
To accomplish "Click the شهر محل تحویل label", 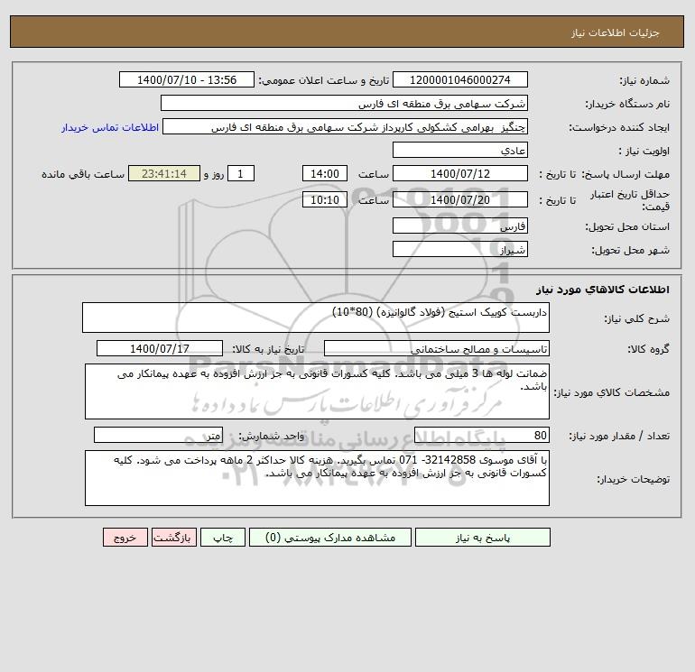I will [x=630, y=250].
